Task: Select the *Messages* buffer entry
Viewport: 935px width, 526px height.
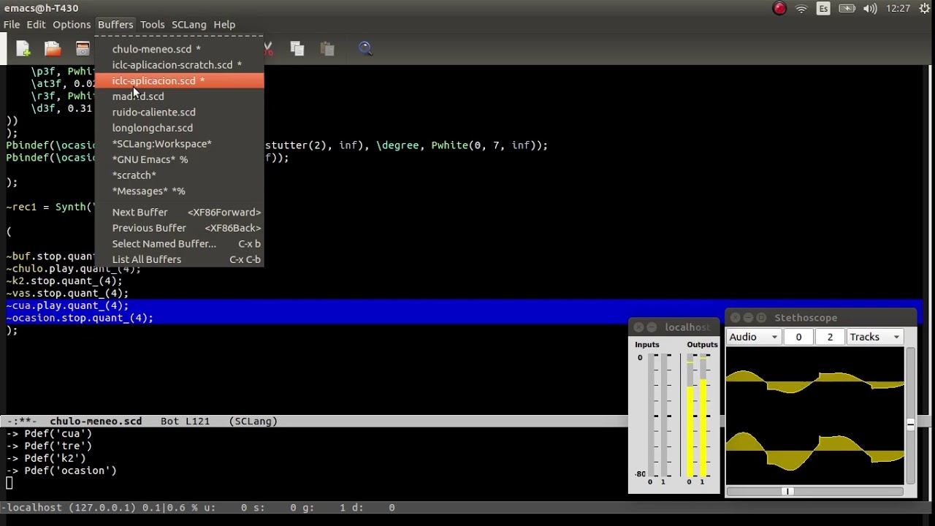Action: tap(179, 191)
